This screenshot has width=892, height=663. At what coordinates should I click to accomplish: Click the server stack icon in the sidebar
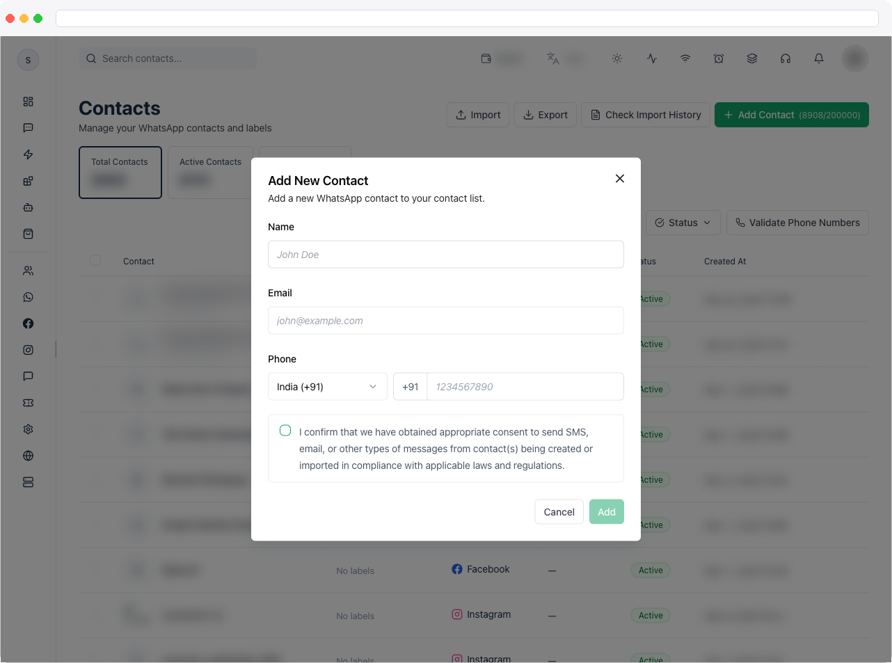click(x=28, y=482)
